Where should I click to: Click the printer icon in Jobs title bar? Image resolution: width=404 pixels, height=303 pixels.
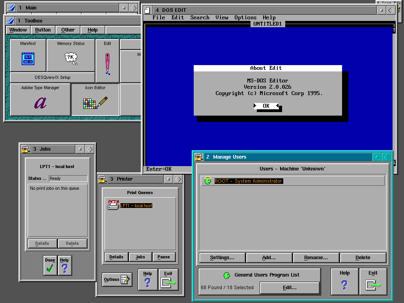pyautogui.click(x=25, y=149)
